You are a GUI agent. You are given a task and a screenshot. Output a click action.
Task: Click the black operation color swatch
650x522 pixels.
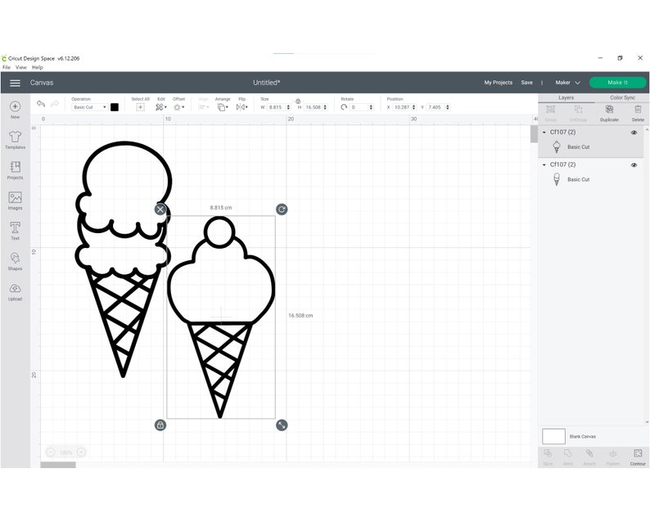[x=115, y=107]
